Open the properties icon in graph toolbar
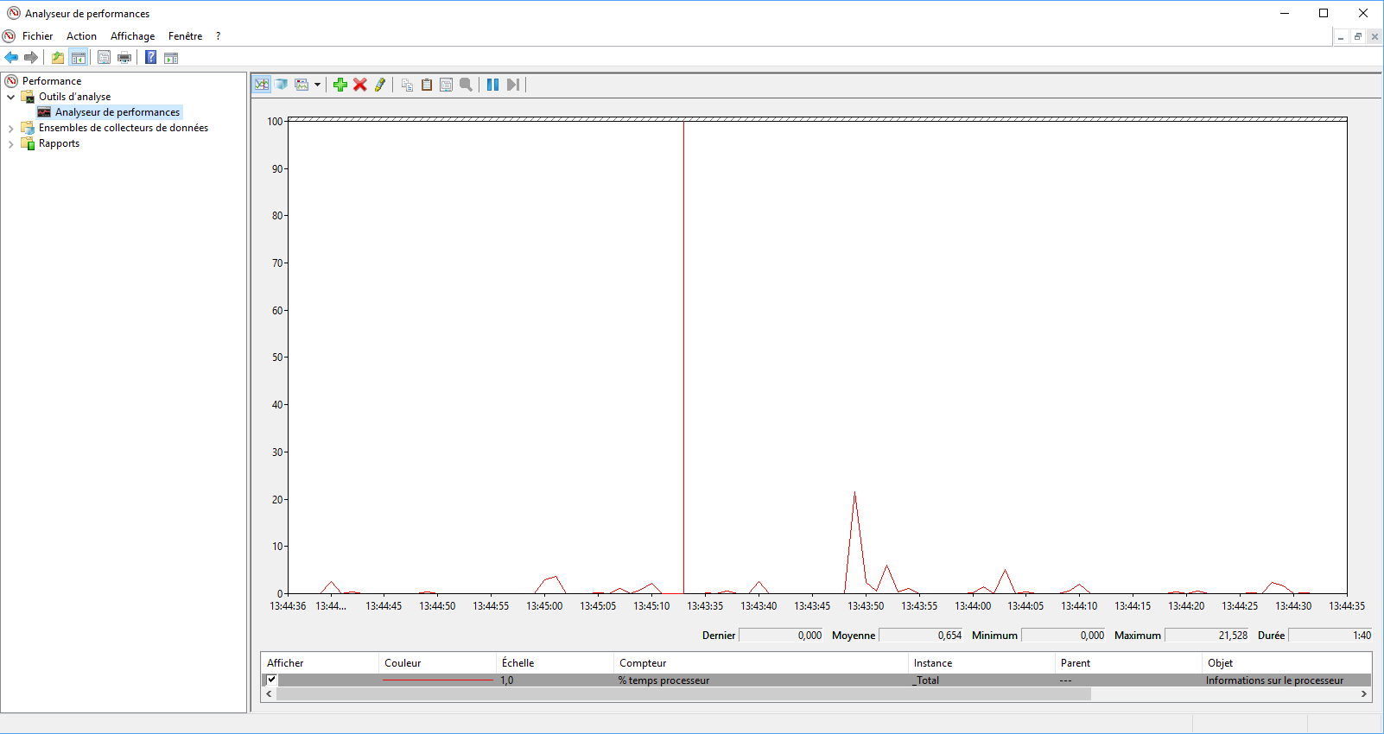 447,85
